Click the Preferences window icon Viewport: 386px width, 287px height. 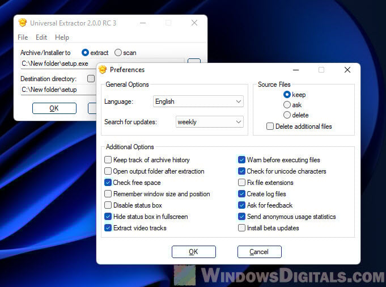tap(103, 70)
